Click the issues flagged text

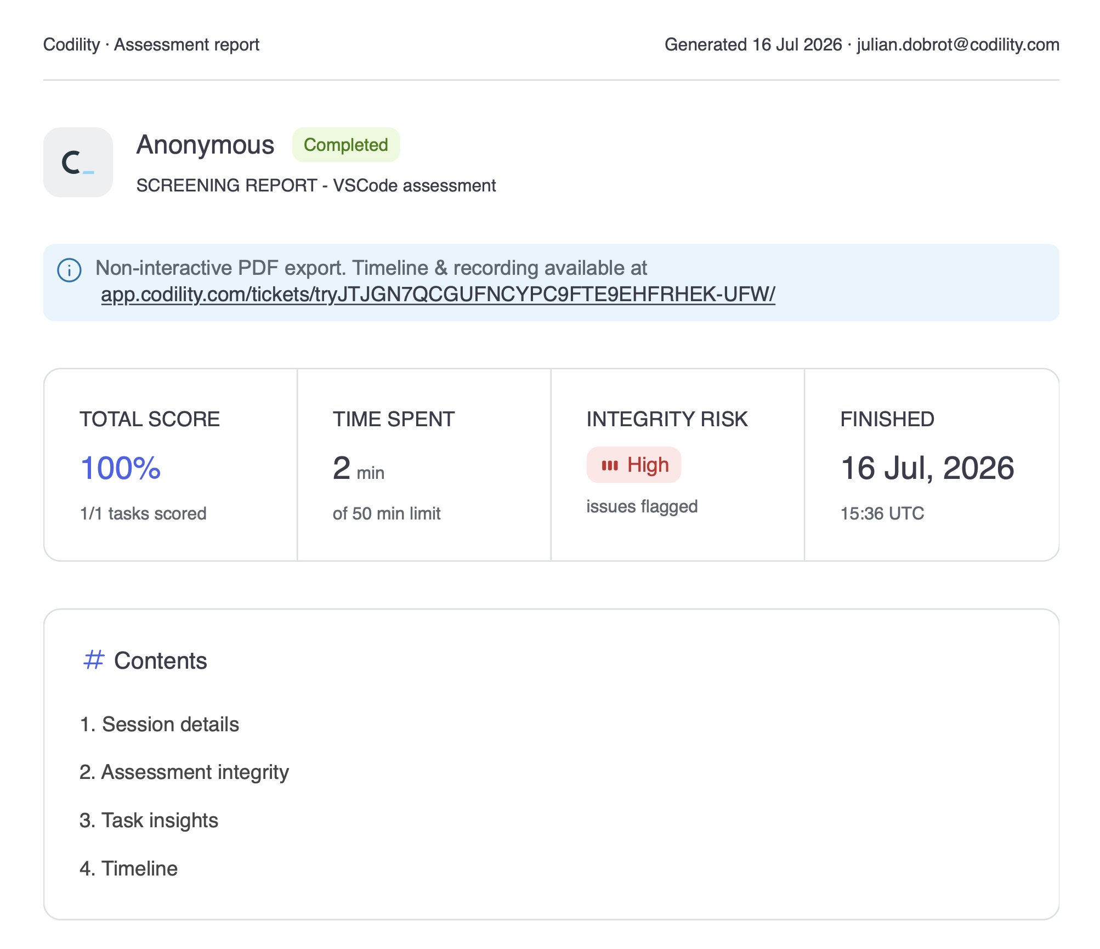(642, 506)
